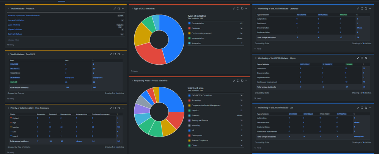
Task: Refresh the Monitoring Initiatives - Luis gadget
Action: (366, 107)
